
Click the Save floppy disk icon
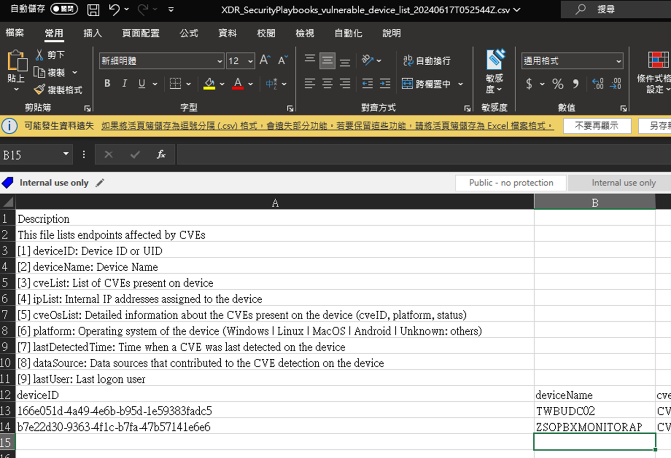click(93, 9)
